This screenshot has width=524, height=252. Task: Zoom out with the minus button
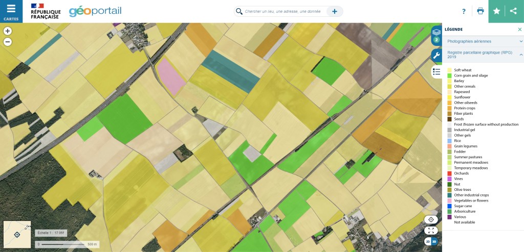8,42
